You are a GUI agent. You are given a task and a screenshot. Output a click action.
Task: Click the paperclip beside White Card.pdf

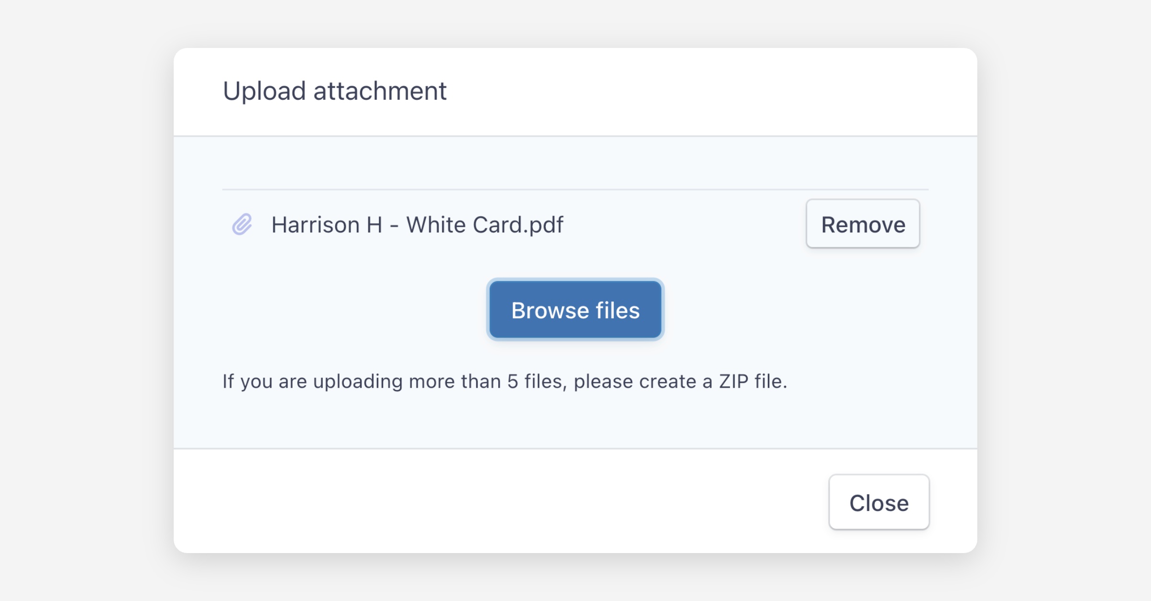pos(242,224)
